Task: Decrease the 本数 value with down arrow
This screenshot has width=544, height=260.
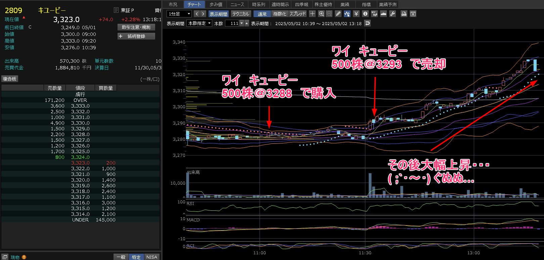Action: (x=241, y=23)
